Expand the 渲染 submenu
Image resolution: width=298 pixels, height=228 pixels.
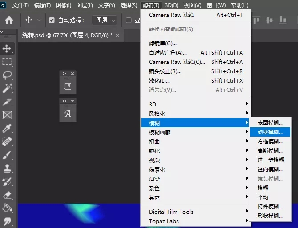click(x=195, y=178)
